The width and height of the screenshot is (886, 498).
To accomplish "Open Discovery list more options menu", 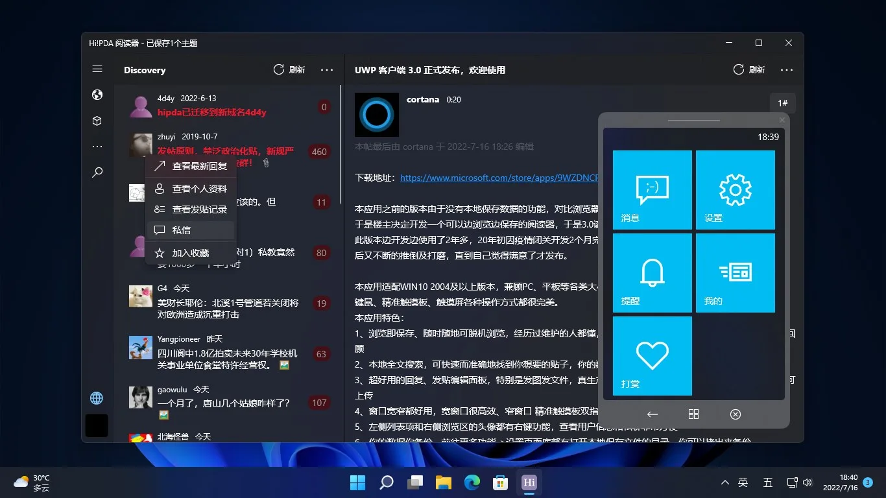I will click(x=327, y=69).
